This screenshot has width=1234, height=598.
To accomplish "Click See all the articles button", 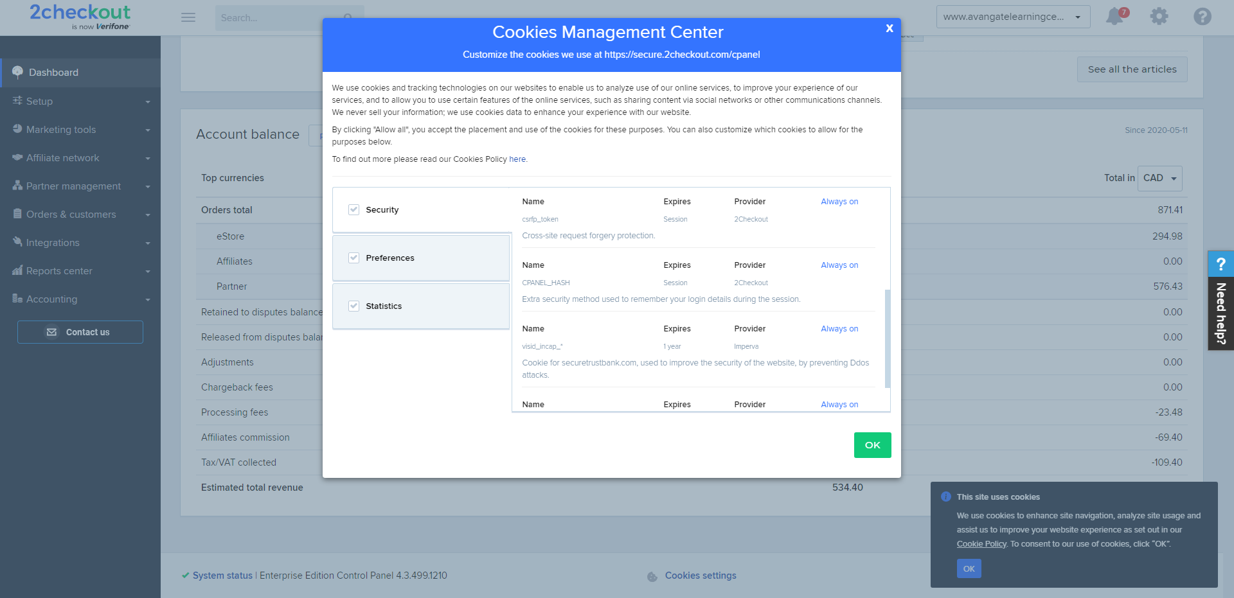I will 1132,69.
